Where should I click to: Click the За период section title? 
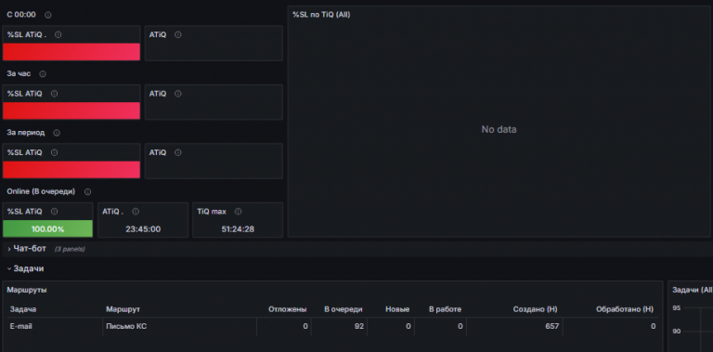click(x=26, y=133)
